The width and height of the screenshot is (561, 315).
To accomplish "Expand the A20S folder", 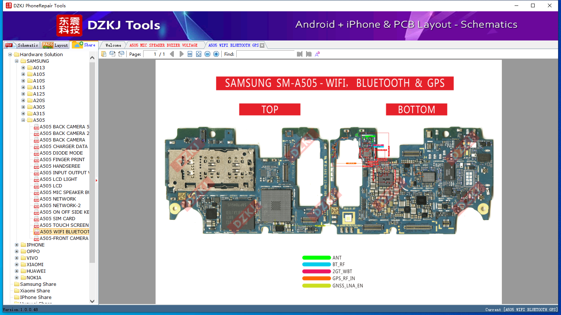I will pos(23,101).
